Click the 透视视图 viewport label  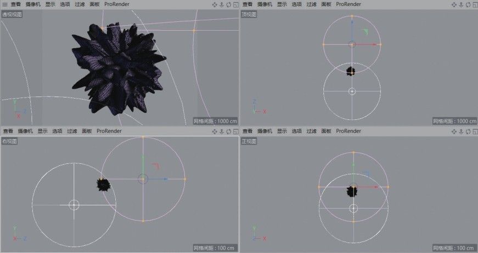coord(12,14)
